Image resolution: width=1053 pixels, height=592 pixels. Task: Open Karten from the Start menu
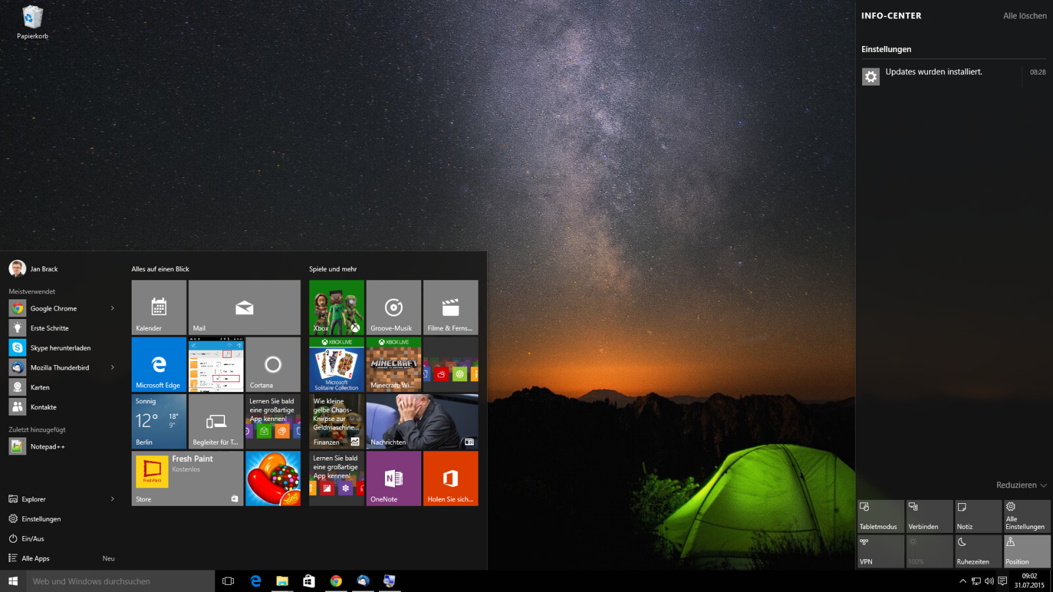coord(39,387)
